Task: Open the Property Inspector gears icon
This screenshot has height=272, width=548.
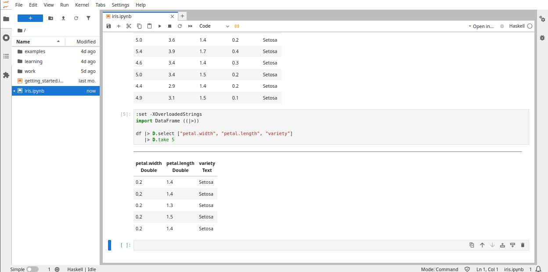Action: click(x=542, y=19)
